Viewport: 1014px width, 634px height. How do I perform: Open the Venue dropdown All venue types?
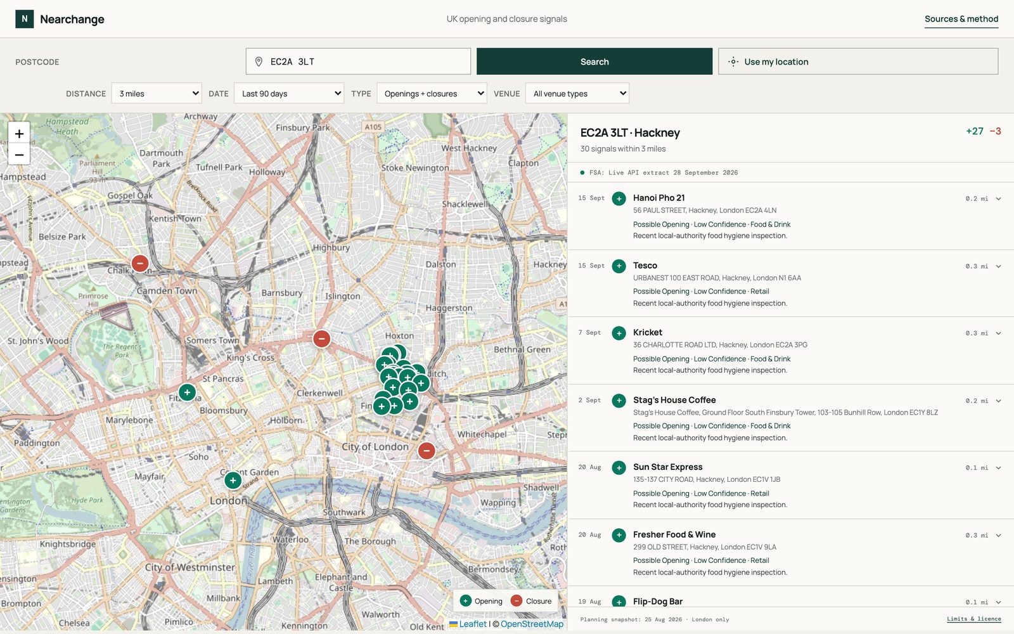point(577,93)
